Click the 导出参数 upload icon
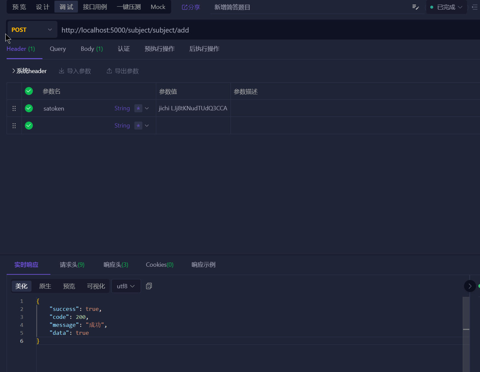 (x=109, y=71)
